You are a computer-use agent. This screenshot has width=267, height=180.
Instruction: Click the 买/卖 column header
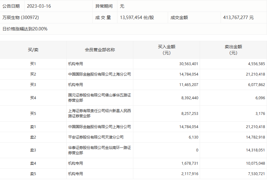tap(33, 50)
